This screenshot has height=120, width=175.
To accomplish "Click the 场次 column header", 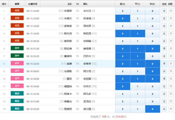I will pyautogui.click(x=4, y=4).
